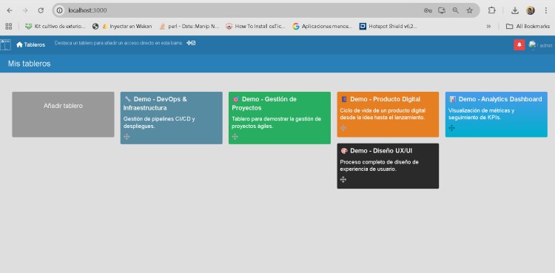
Task: Click the move handle on Analytics Dashboard board
Action: (451, 128)
